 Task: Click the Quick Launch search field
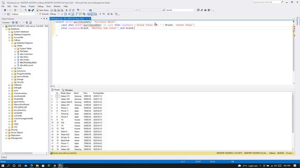[x=266, y=2]
